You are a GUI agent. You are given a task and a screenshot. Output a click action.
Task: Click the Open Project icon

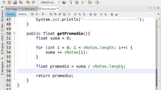[15, 2]
